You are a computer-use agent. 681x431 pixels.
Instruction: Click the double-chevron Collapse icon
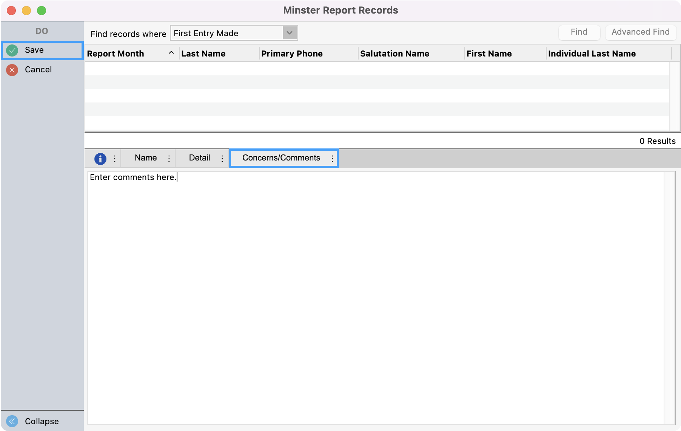(x=12, y=421)
